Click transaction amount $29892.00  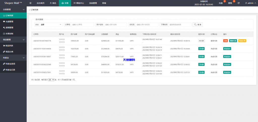pos(105,41)
